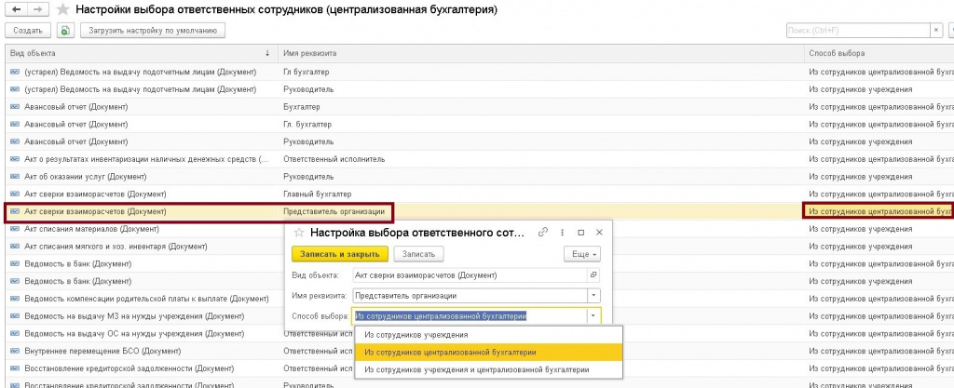The width and height of the screenshot is (954, 388).
Task: Save with Записать и закрыть button
Action: [339, 254]
